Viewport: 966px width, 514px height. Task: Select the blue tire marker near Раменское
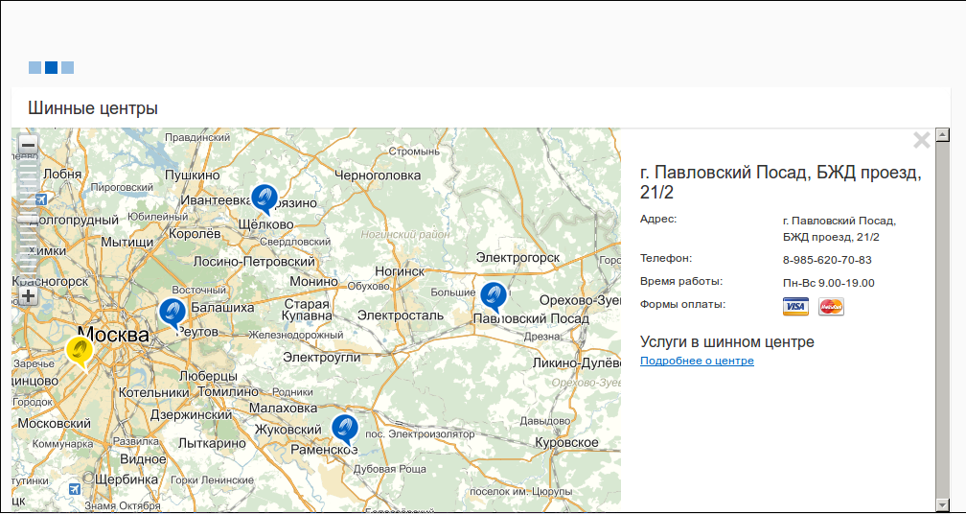click(344, 429)
